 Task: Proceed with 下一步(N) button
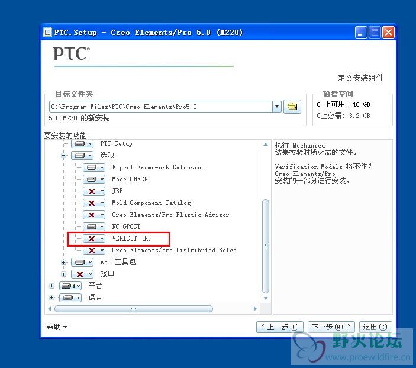click(331, 327)
